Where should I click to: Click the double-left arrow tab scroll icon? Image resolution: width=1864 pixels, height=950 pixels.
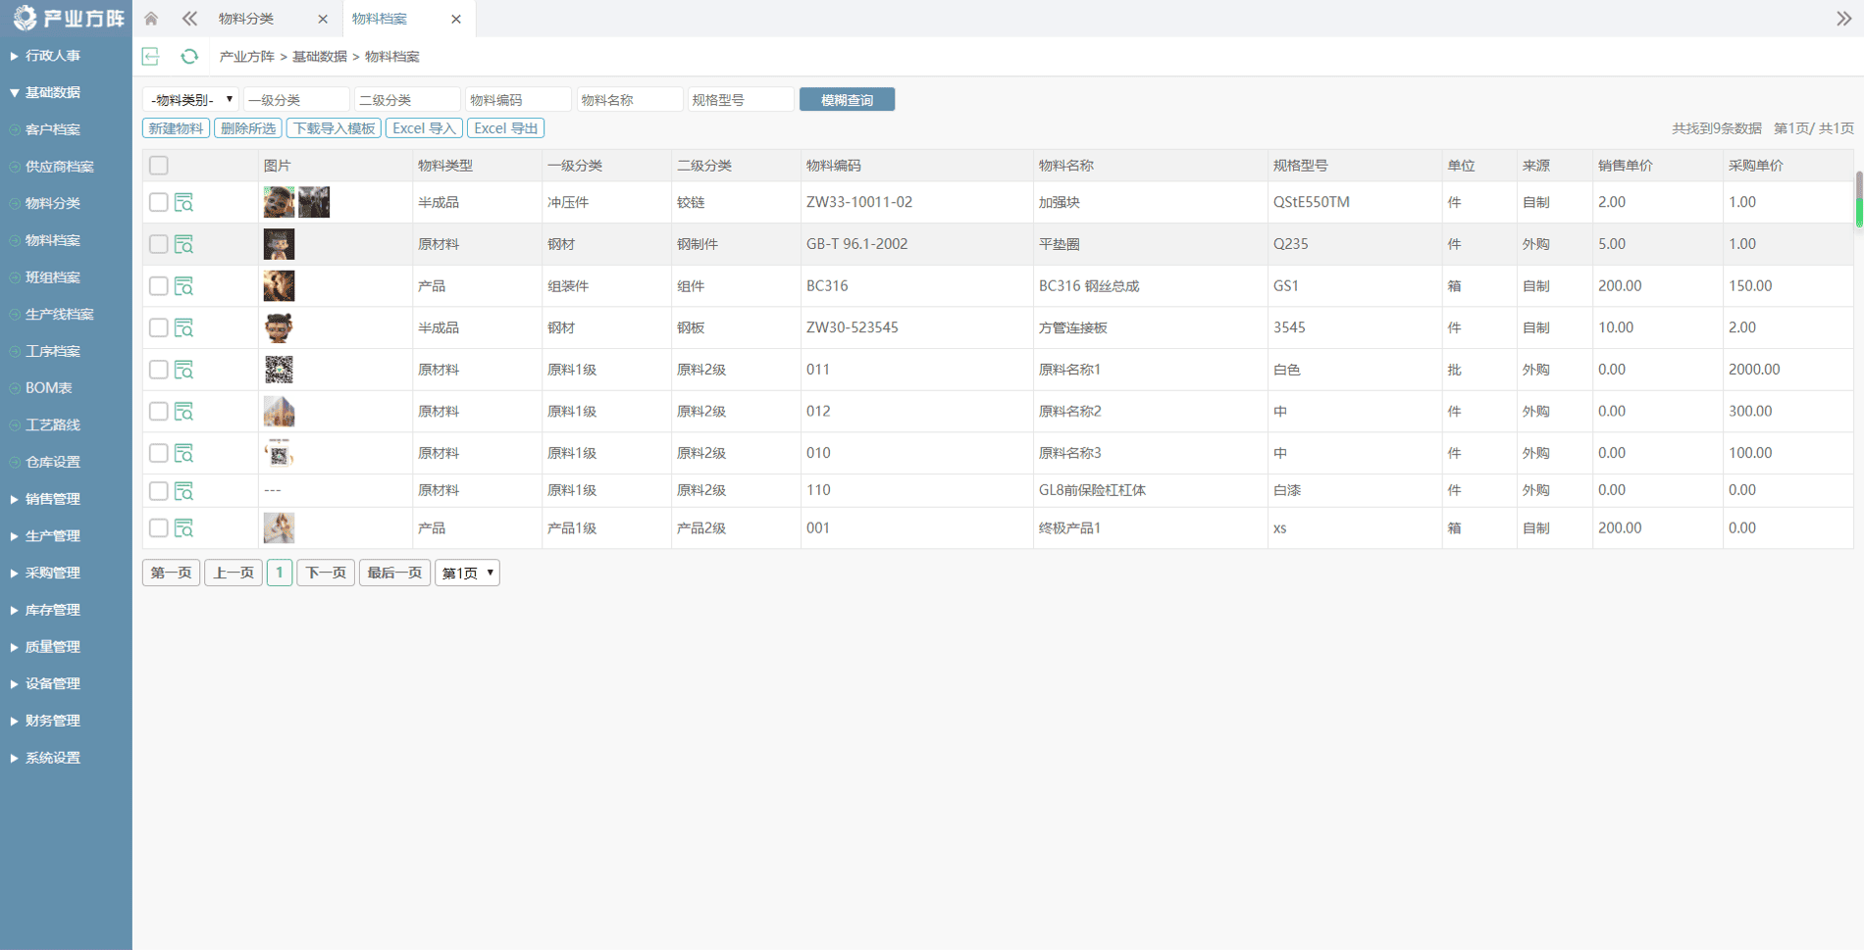(189, 19)
